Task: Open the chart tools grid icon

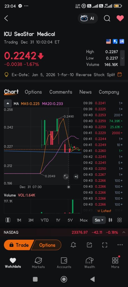Action: (x=120, y=220)
